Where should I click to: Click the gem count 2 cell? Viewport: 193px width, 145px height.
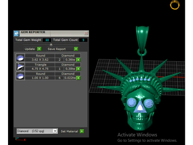pos(60,60)
